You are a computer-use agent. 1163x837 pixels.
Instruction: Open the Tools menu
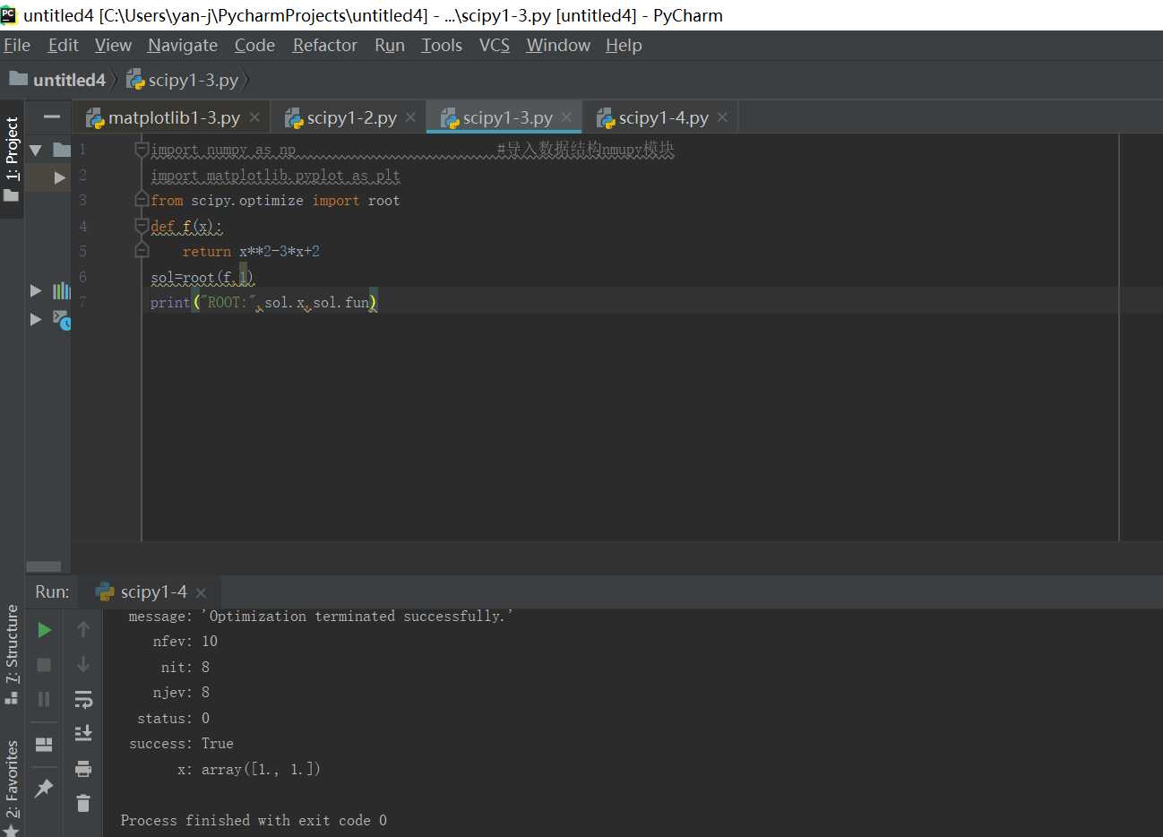(442, 45)
